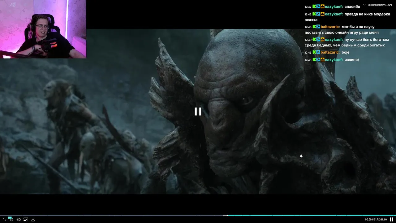This screenshot has height=223, width=396.
Task: Click moderator badge on 'мог бы и на паузу' message
Action: pyautogui.click(x=318, y=27)
